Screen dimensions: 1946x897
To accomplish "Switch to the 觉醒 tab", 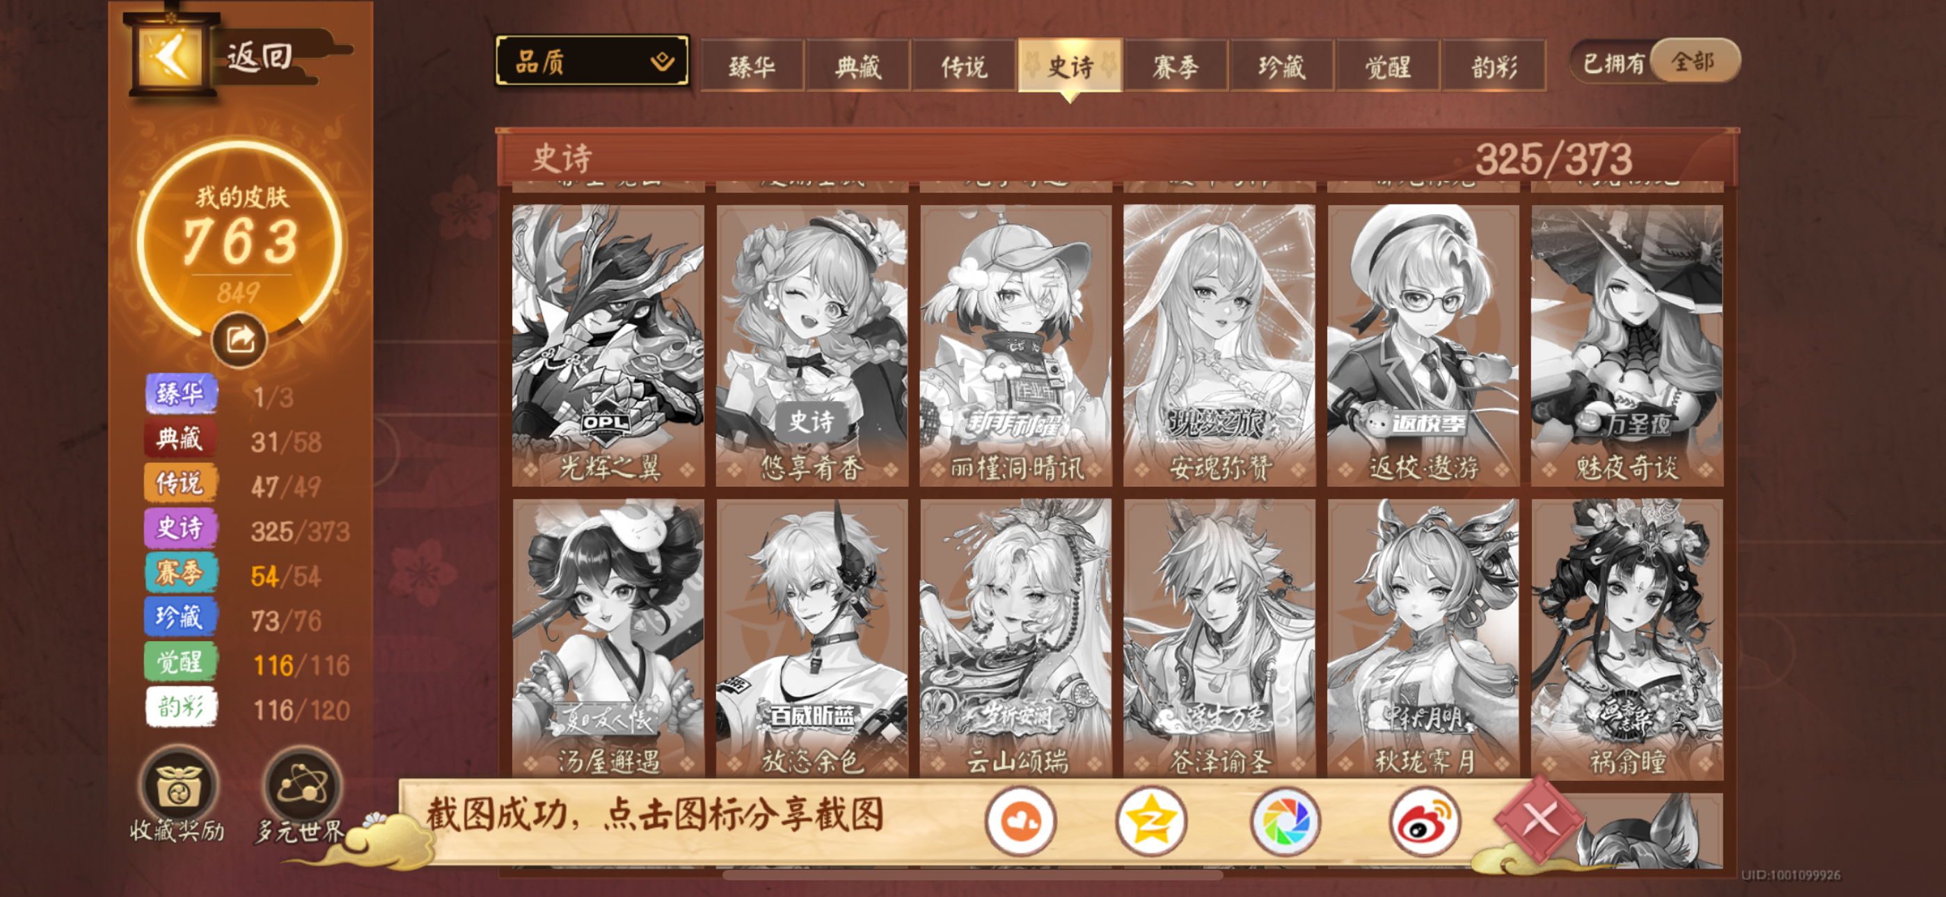I will [x=1388, y=67].
